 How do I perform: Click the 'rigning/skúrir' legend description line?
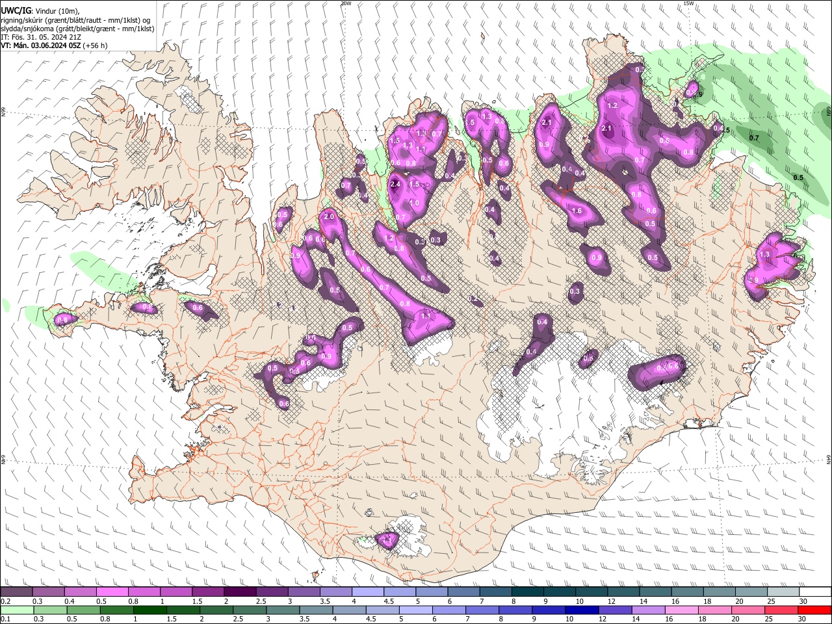coord(75,20)
